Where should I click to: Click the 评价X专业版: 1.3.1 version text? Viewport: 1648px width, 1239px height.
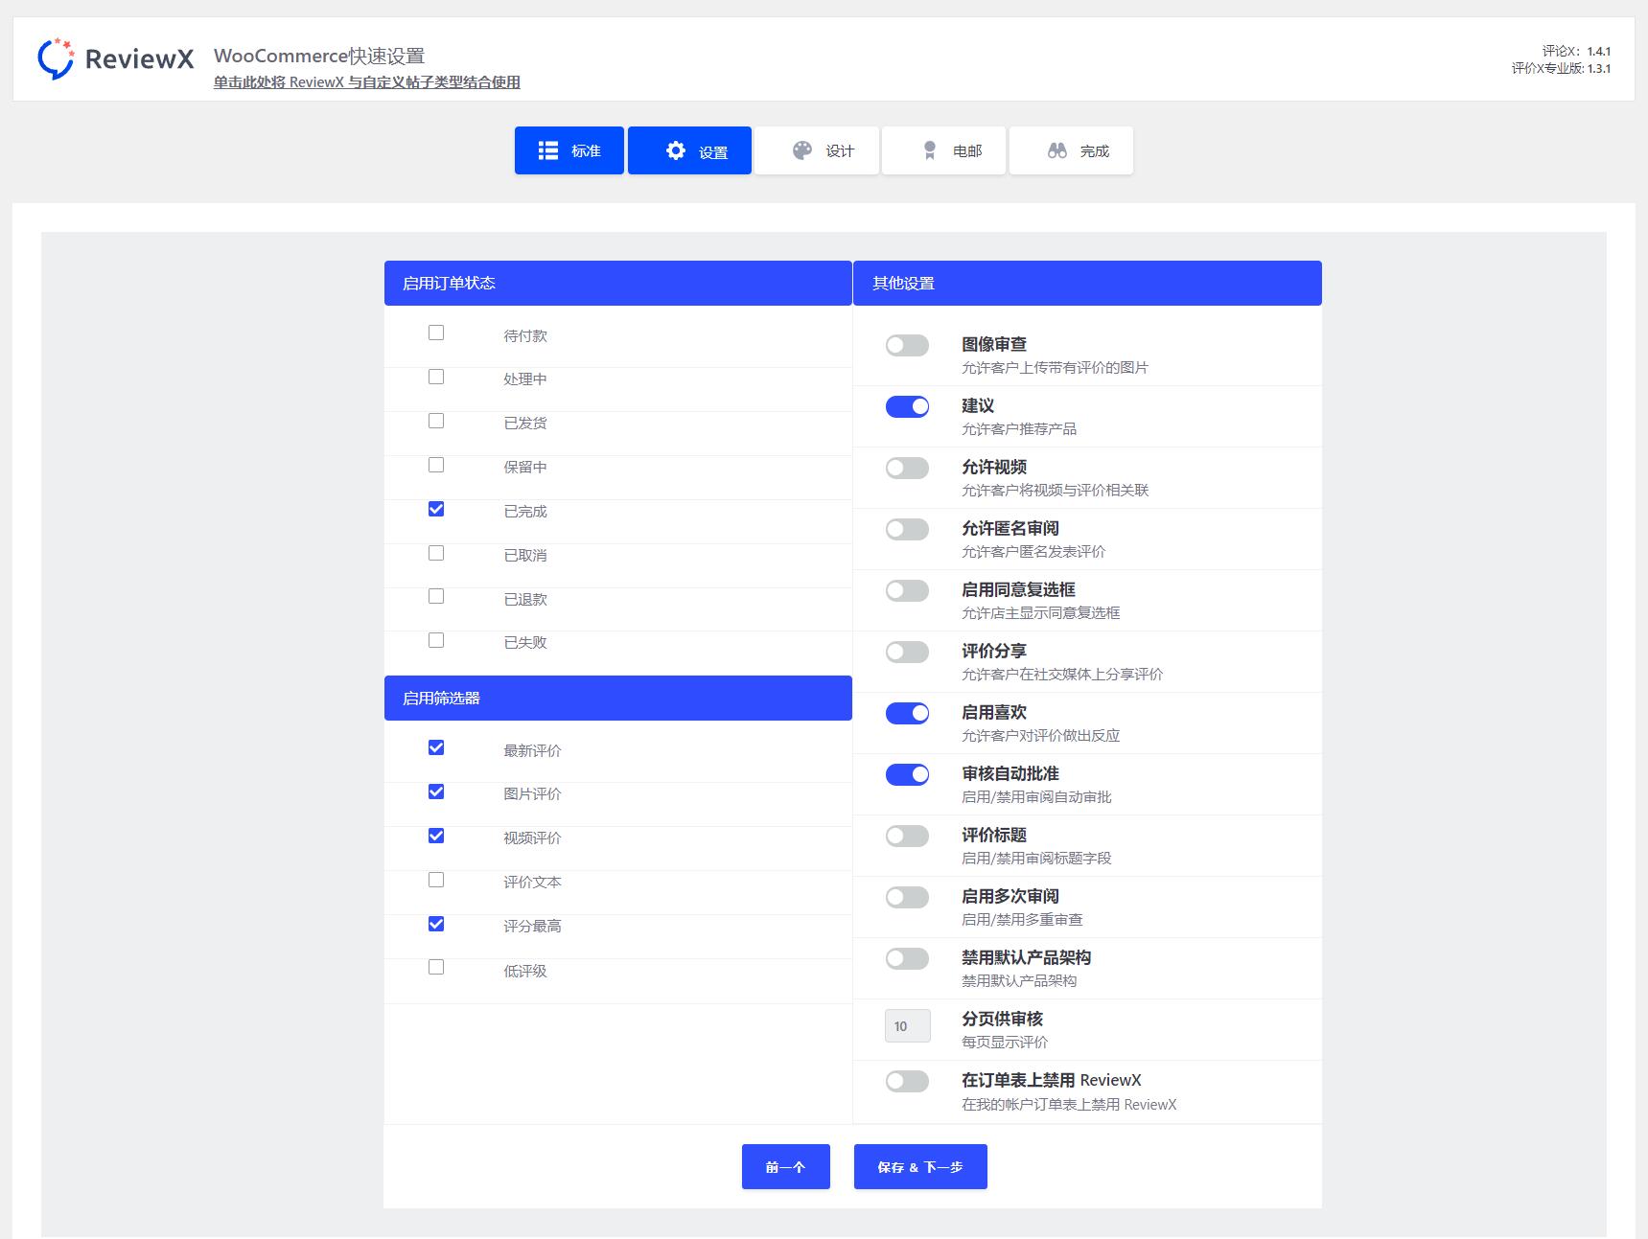1561,68
